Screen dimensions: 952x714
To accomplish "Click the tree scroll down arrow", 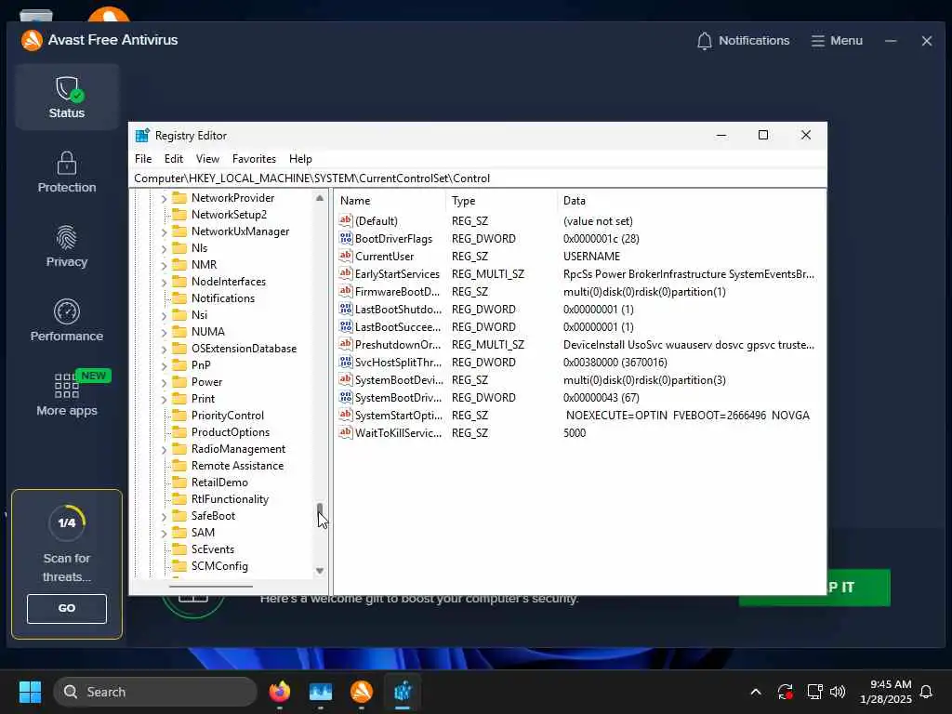I will click(320, 571).
